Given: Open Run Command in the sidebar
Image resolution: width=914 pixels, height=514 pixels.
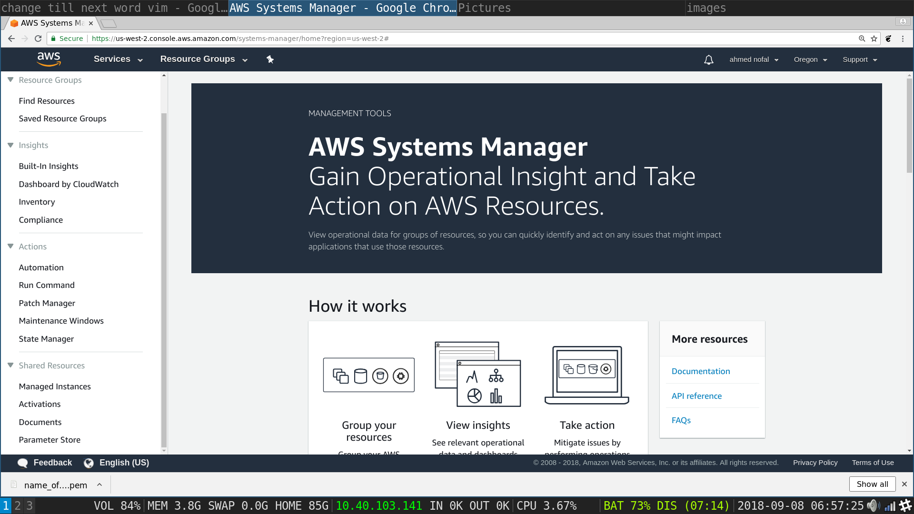Looking at the screenshot, I should (x=47, y=285).
